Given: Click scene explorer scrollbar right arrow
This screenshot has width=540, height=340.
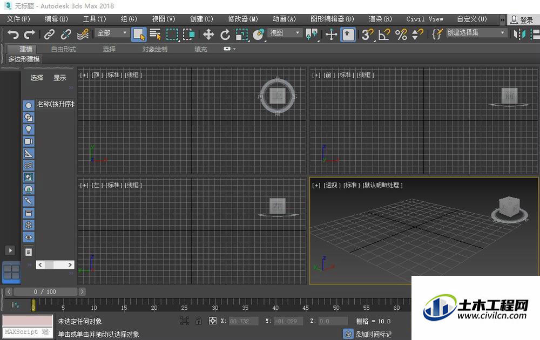Looking at the screenshot, I should pos(70,264).
